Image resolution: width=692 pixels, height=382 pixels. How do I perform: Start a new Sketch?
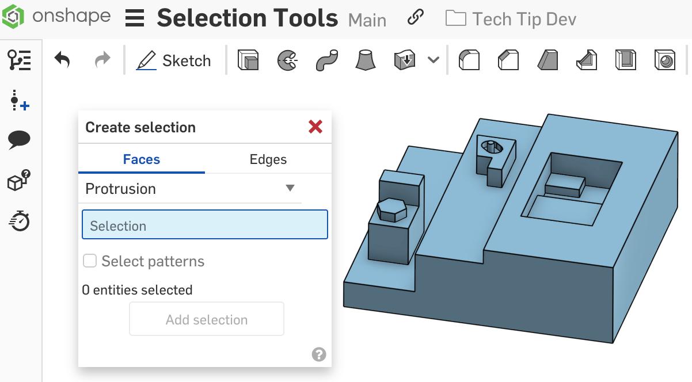pyautogui.click(x=173, y=59)
